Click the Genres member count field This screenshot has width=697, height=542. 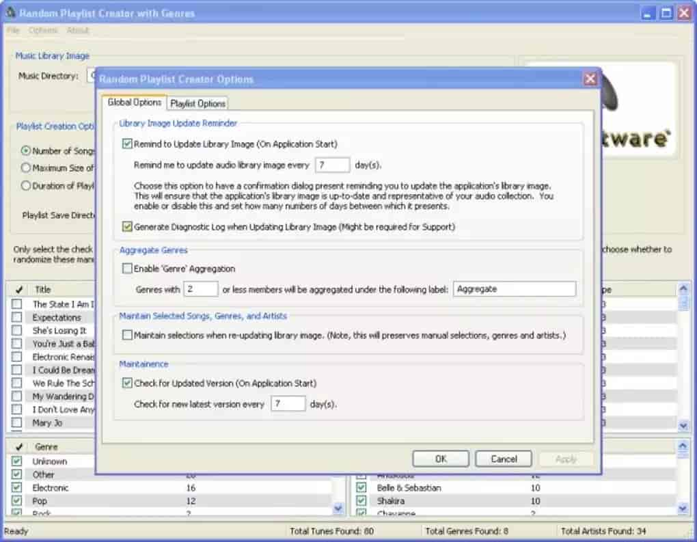click(201, 289)
